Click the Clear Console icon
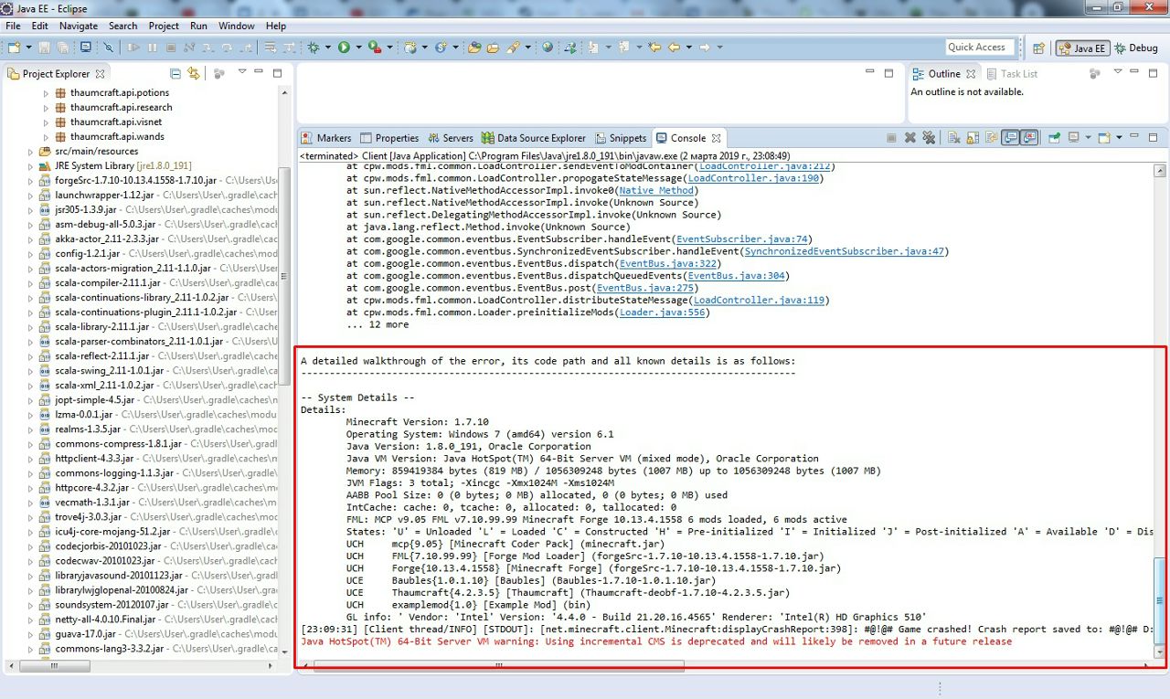Image resolution: width=1170 pixels, height=699 pixels. pyautogui.click(x=953, y=138)
